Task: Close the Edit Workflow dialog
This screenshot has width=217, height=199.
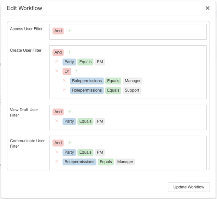Action: click(207, 8)
